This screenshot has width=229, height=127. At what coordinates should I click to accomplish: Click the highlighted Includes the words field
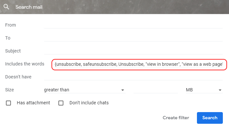pyautogui.click(x=139, y=64)
